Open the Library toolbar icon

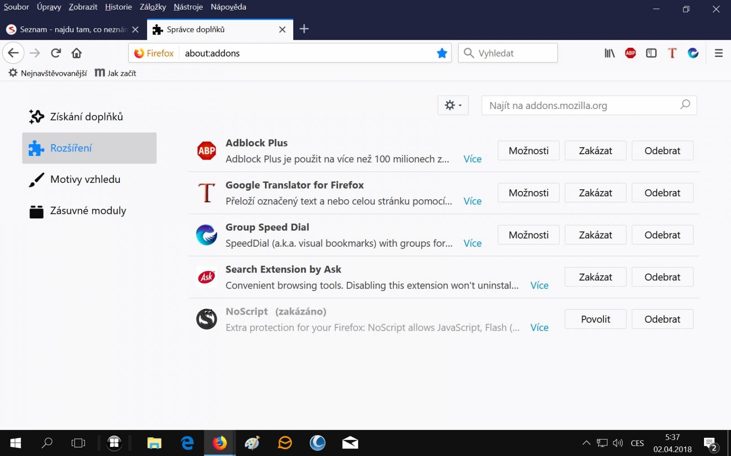609,53
